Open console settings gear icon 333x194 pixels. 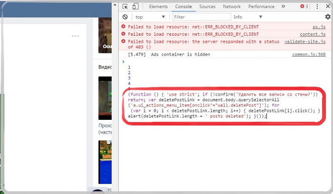click(327, 17)
